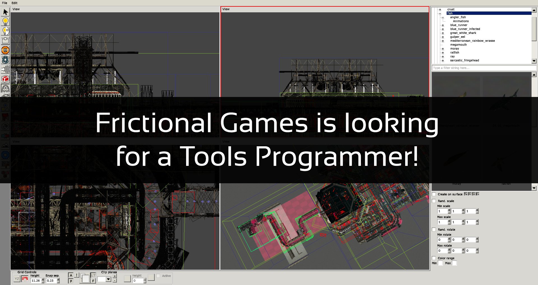538x285 pixels.
Task: Expand the blue_runner tree node
Action: click(443, 25)
